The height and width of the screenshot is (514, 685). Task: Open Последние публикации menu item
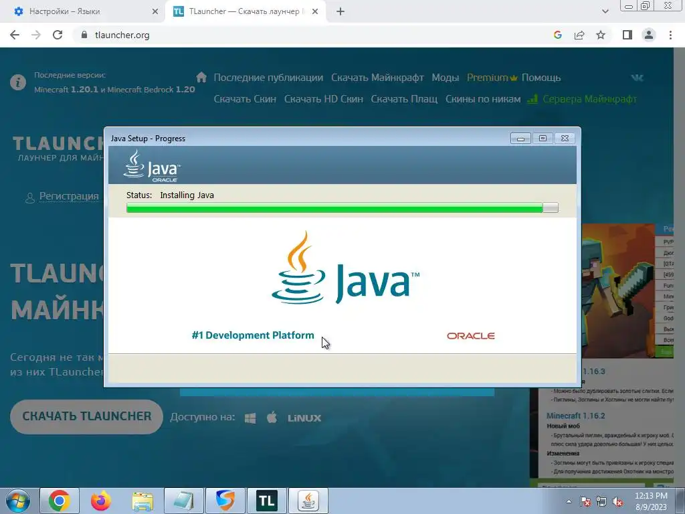tap(268, 78)
